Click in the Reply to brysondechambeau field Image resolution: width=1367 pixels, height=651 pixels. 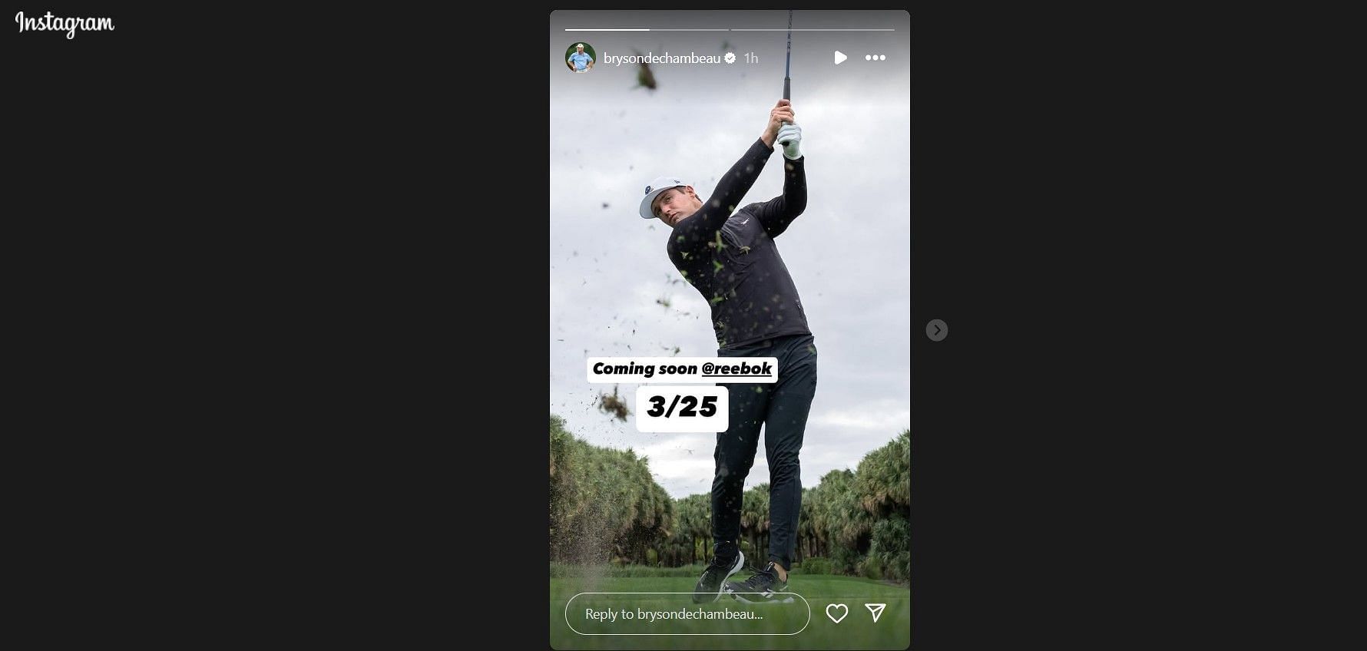tap(687, 613)
